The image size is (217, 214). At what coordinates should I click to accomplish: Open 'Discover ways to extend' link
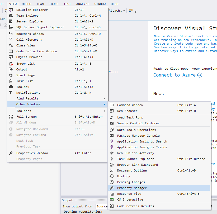[185, 51]
